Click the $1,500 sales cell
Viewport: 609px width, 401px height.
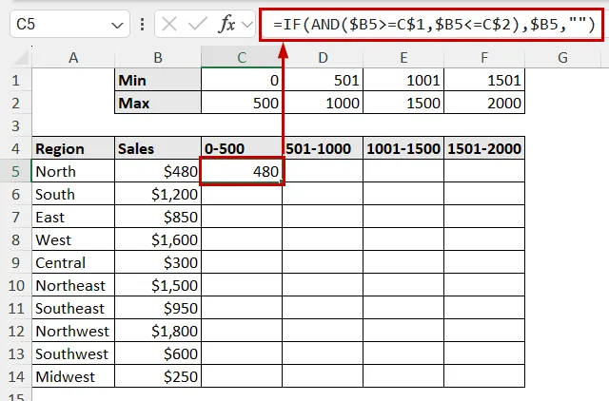pyautogui.click(x=158, y=285)
